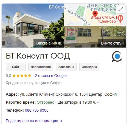Click the Втора САГБАЛ Шейново map label

pyautogui.click(x=104, y=19)
